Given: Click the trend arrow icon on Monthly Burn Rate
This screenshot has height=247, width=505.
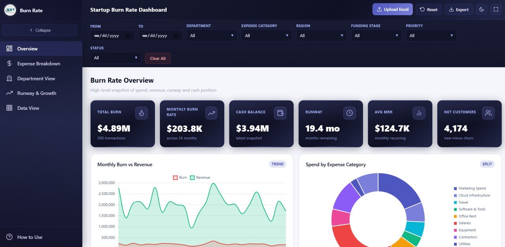Looking at the screenshot, I should tap(211, 112).
